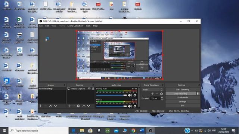Viewport: 239px width, 134px height.
Task: Click the Windows Start button
Action: (x=4, y=131)
